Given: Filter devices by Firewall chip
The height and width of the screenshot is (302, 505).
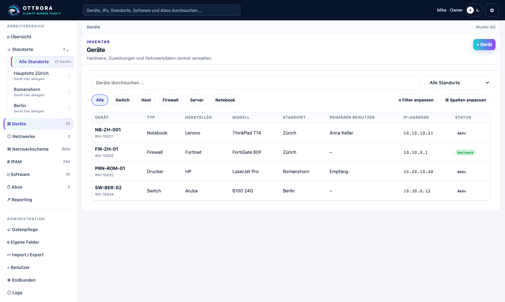Looking at the screenshot, I should pyautogui.click(x=170, y=100).
